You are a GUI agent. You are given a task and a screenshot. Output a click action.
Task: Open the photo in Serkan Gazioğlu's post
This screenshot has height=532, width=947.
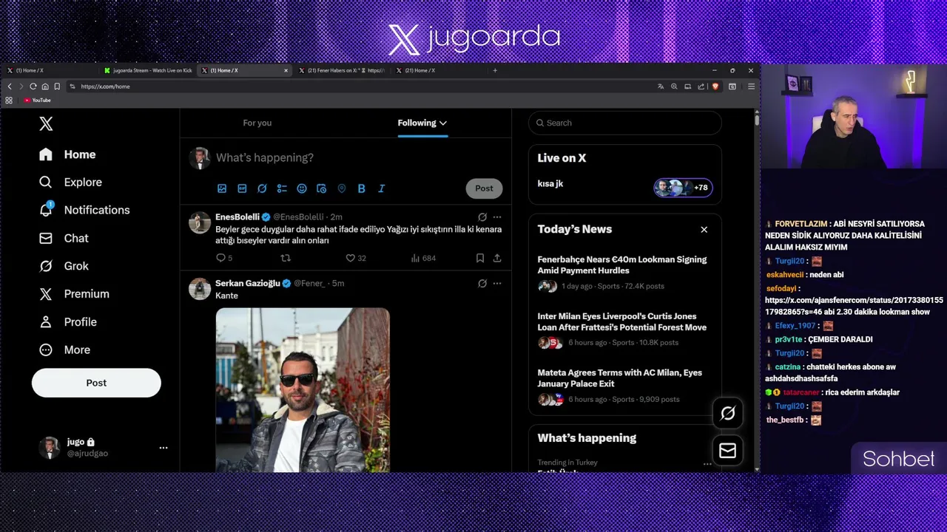(x=303, y=389)
